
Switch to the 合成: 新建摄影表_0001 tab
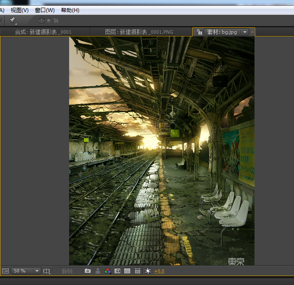pyautogui.click(x=43, y=32)
